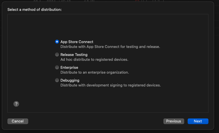This screenshot has width=219, height=133.
Task: Click the Next button
Action: 198,121
